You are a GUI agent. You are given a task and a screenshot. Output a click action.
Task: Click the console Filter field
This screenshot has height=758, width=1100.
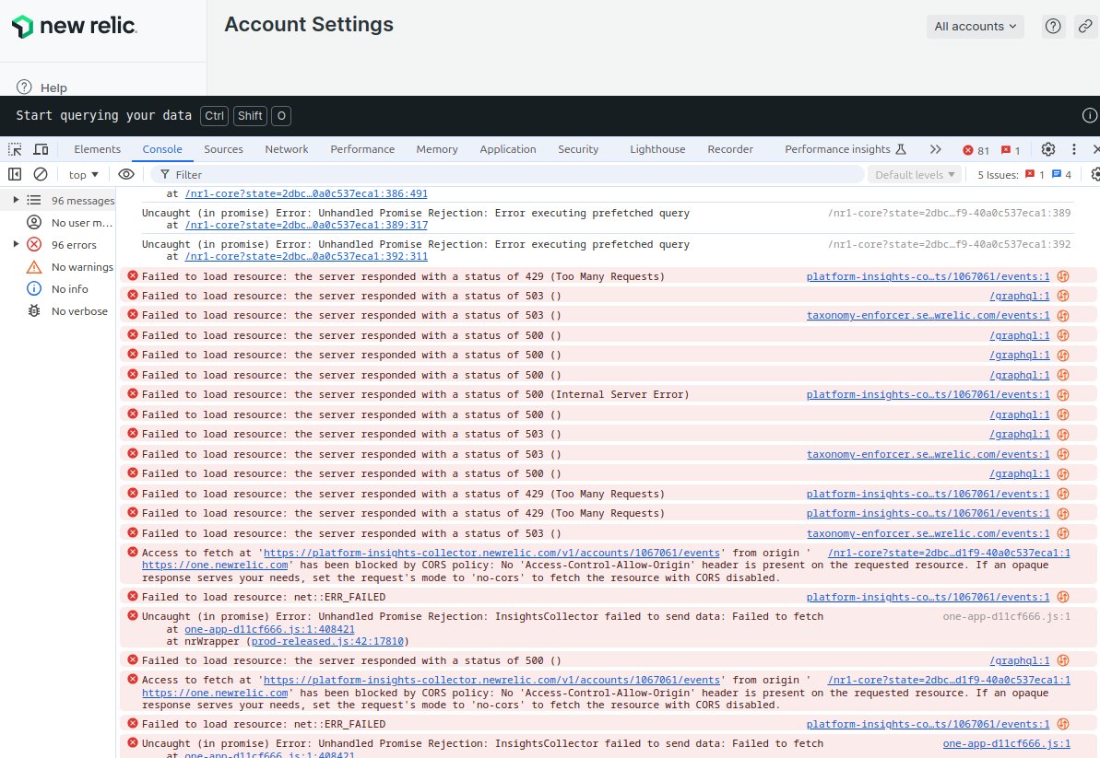point(507,174)
